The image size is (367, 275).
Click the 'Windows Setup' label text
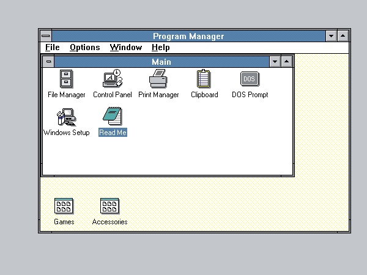pos(67,133)
